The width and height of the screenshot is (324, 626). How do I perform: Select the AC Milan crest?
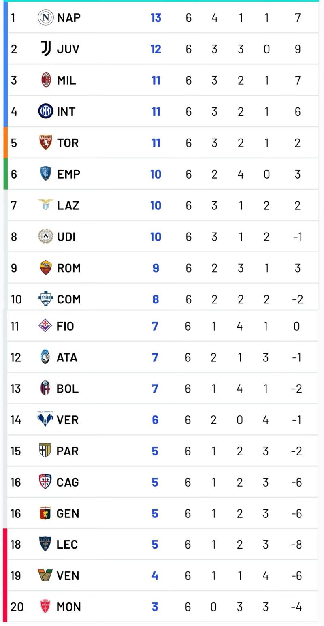tap(46, 80)
